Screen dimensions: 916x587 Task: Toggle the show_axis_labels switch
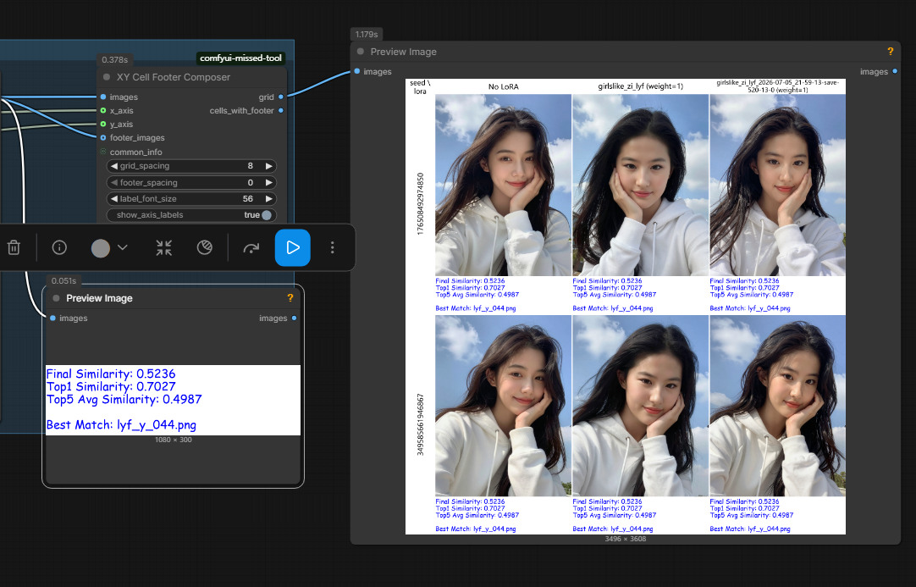coord(267,215)
